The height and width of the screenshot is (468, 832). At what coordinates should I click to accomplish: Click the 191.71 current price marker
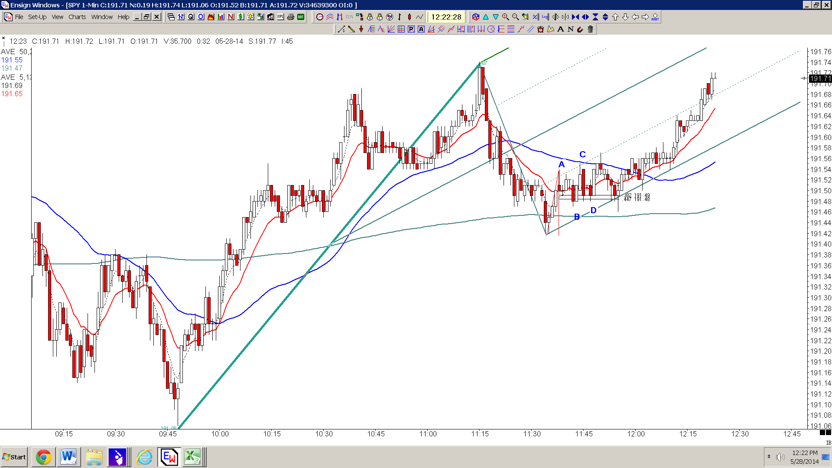coord(820,78)
